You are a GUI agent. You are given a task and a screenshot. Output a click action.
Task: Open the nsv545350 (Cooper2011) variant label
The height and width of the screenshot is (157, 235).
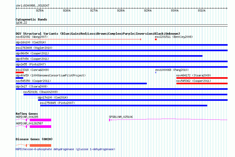click(33, 81)
